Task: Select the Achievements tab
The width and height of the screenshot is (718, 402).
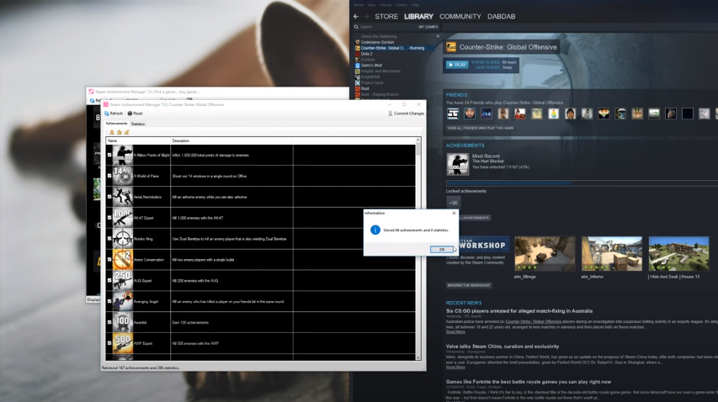Action: coord(116,124)
